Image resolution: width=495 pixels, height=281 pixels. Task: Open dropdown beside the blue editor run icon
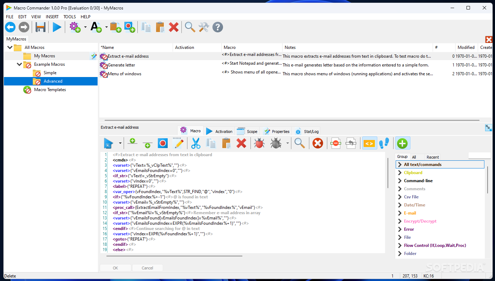coord(120,143)
